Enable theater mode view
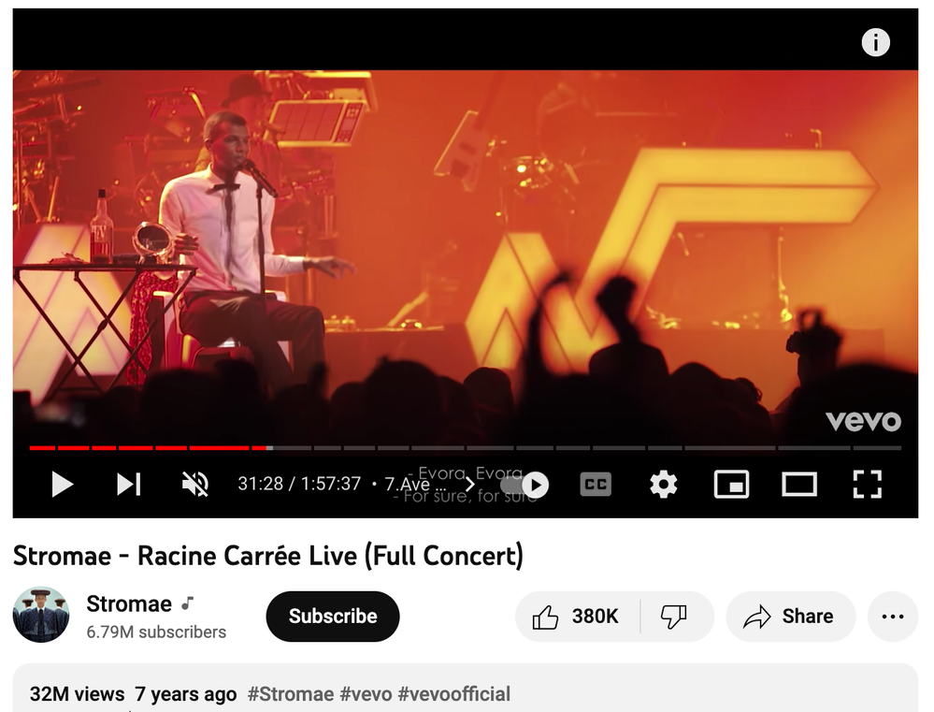 pos(799,485)
